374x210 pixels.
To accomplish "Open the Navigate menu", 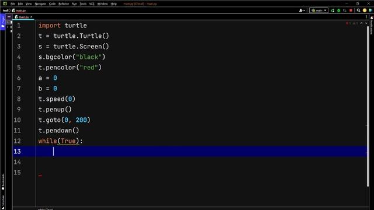I will click(40, 4).
